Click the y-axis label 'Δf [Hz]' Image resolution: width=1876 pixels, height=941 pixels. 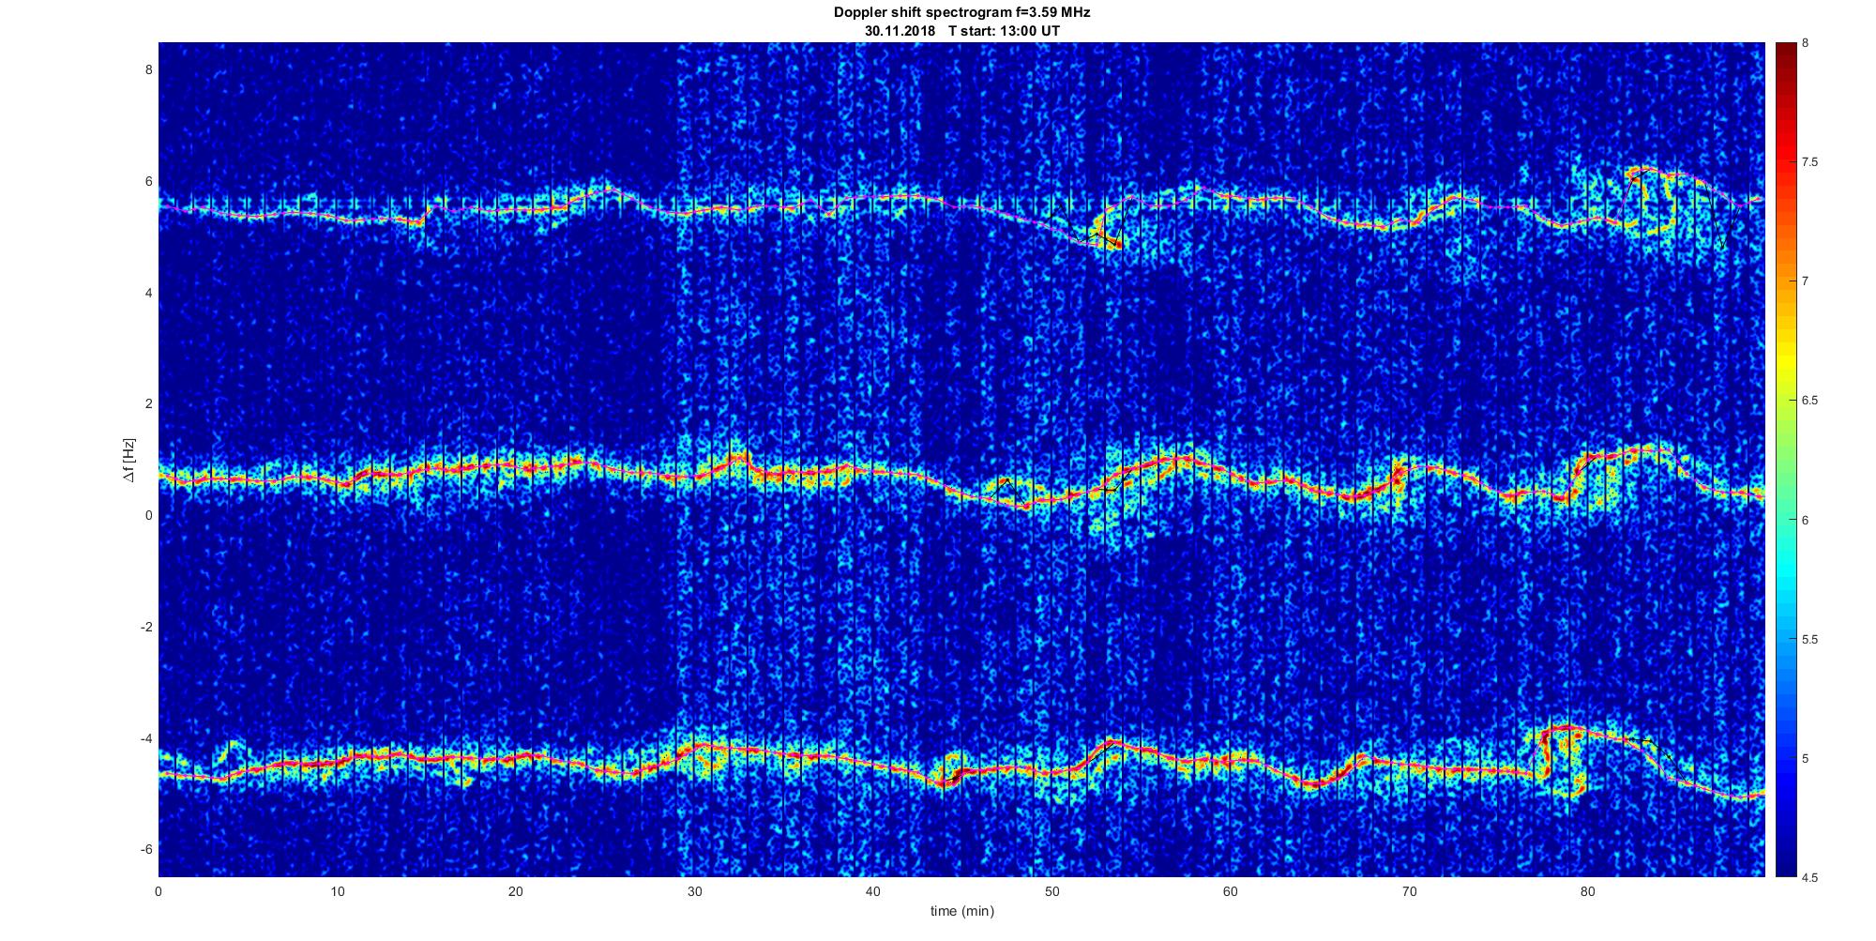click(129, 460)
